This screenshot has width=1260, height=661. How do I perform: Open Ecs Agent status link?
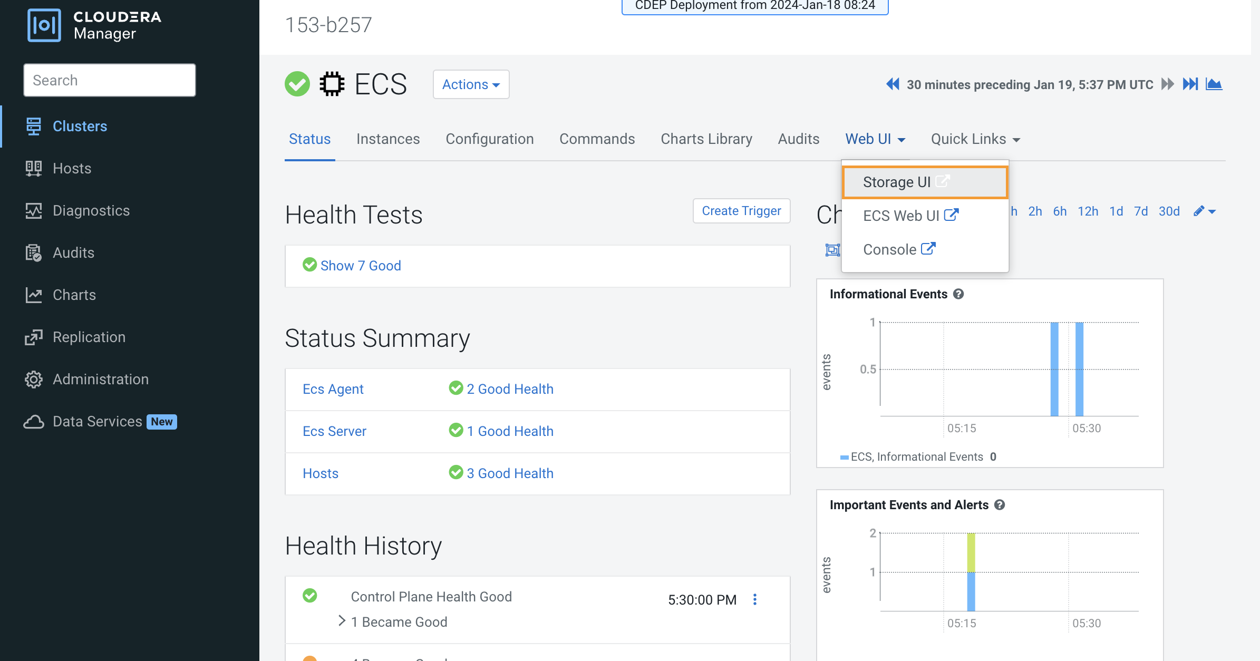click(x=333, y=389)
